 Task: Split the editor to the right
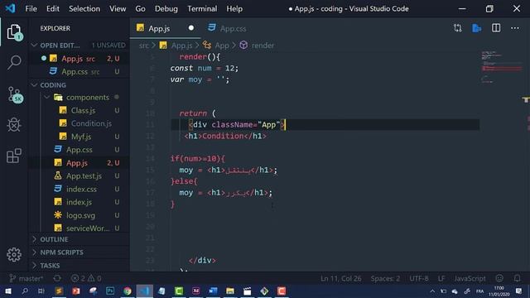pyautogui.click(x=496, y=28)
